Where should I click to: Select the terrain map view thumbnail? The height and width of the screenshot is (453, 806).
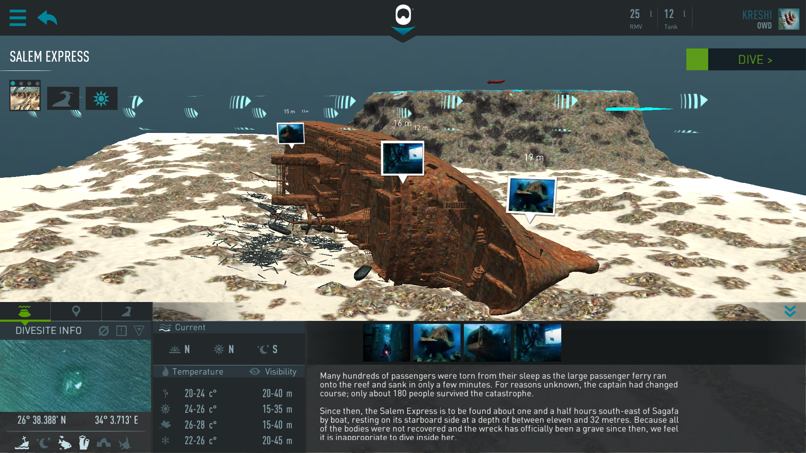25,96
